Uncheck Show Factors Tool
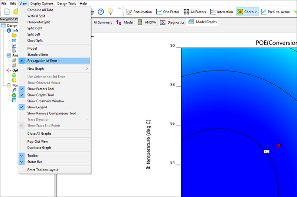 click(40, 89)
